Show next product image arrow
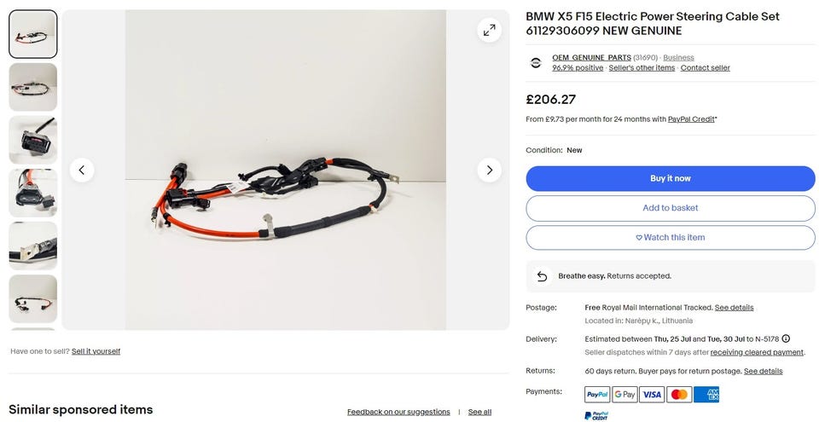Viewport: 819px width, 422px height. 490,170
